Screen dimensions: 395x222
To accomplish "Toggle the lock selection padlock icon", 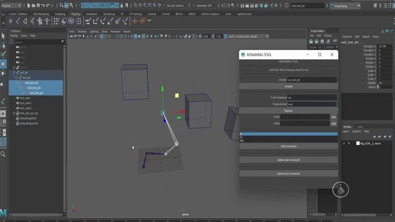I will [x=122, y=6].
